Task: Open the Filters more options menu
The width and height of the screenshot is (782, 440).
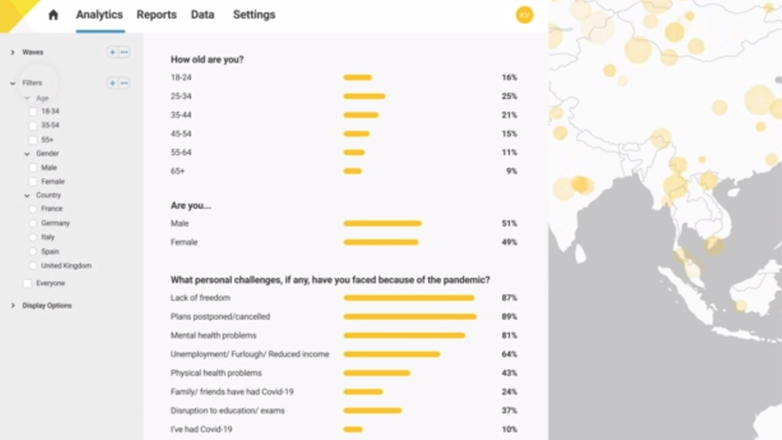Action: click(124, 83)
